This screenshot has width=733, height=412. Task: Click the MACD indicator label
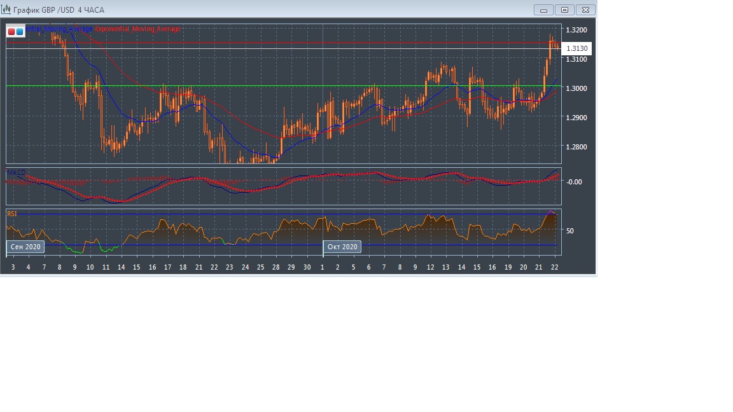17,172
